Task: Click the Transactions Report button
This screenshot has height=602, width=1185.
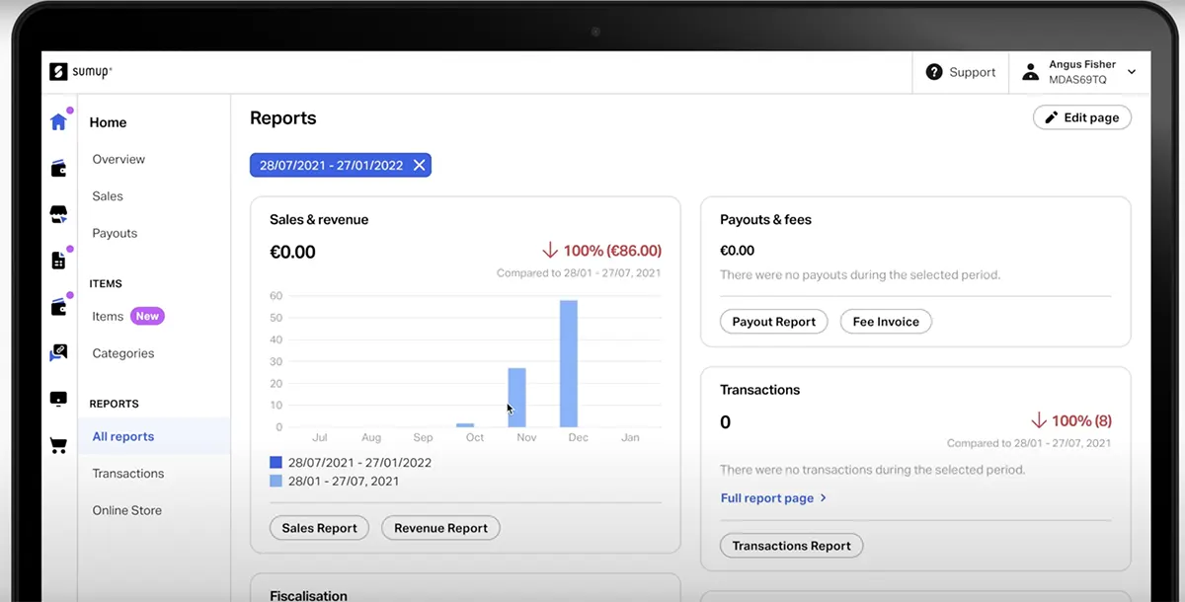Action: pos(792,546)
